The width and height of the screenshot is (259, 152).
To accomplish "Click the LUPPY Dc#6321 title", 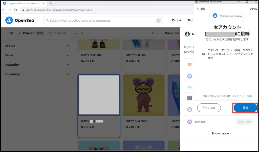I will point(136,55).
